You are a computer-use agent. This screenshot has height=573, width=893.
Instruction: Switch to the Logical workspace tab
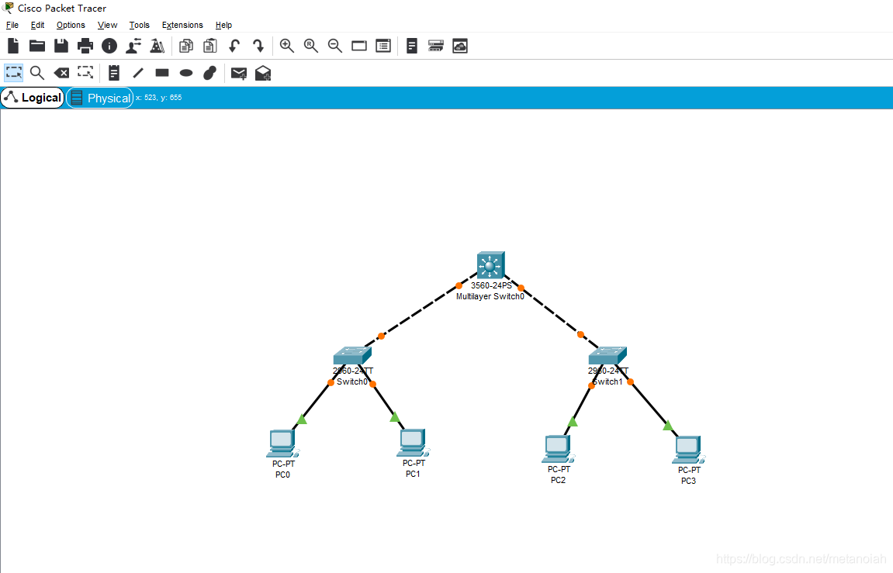[33, 98]
